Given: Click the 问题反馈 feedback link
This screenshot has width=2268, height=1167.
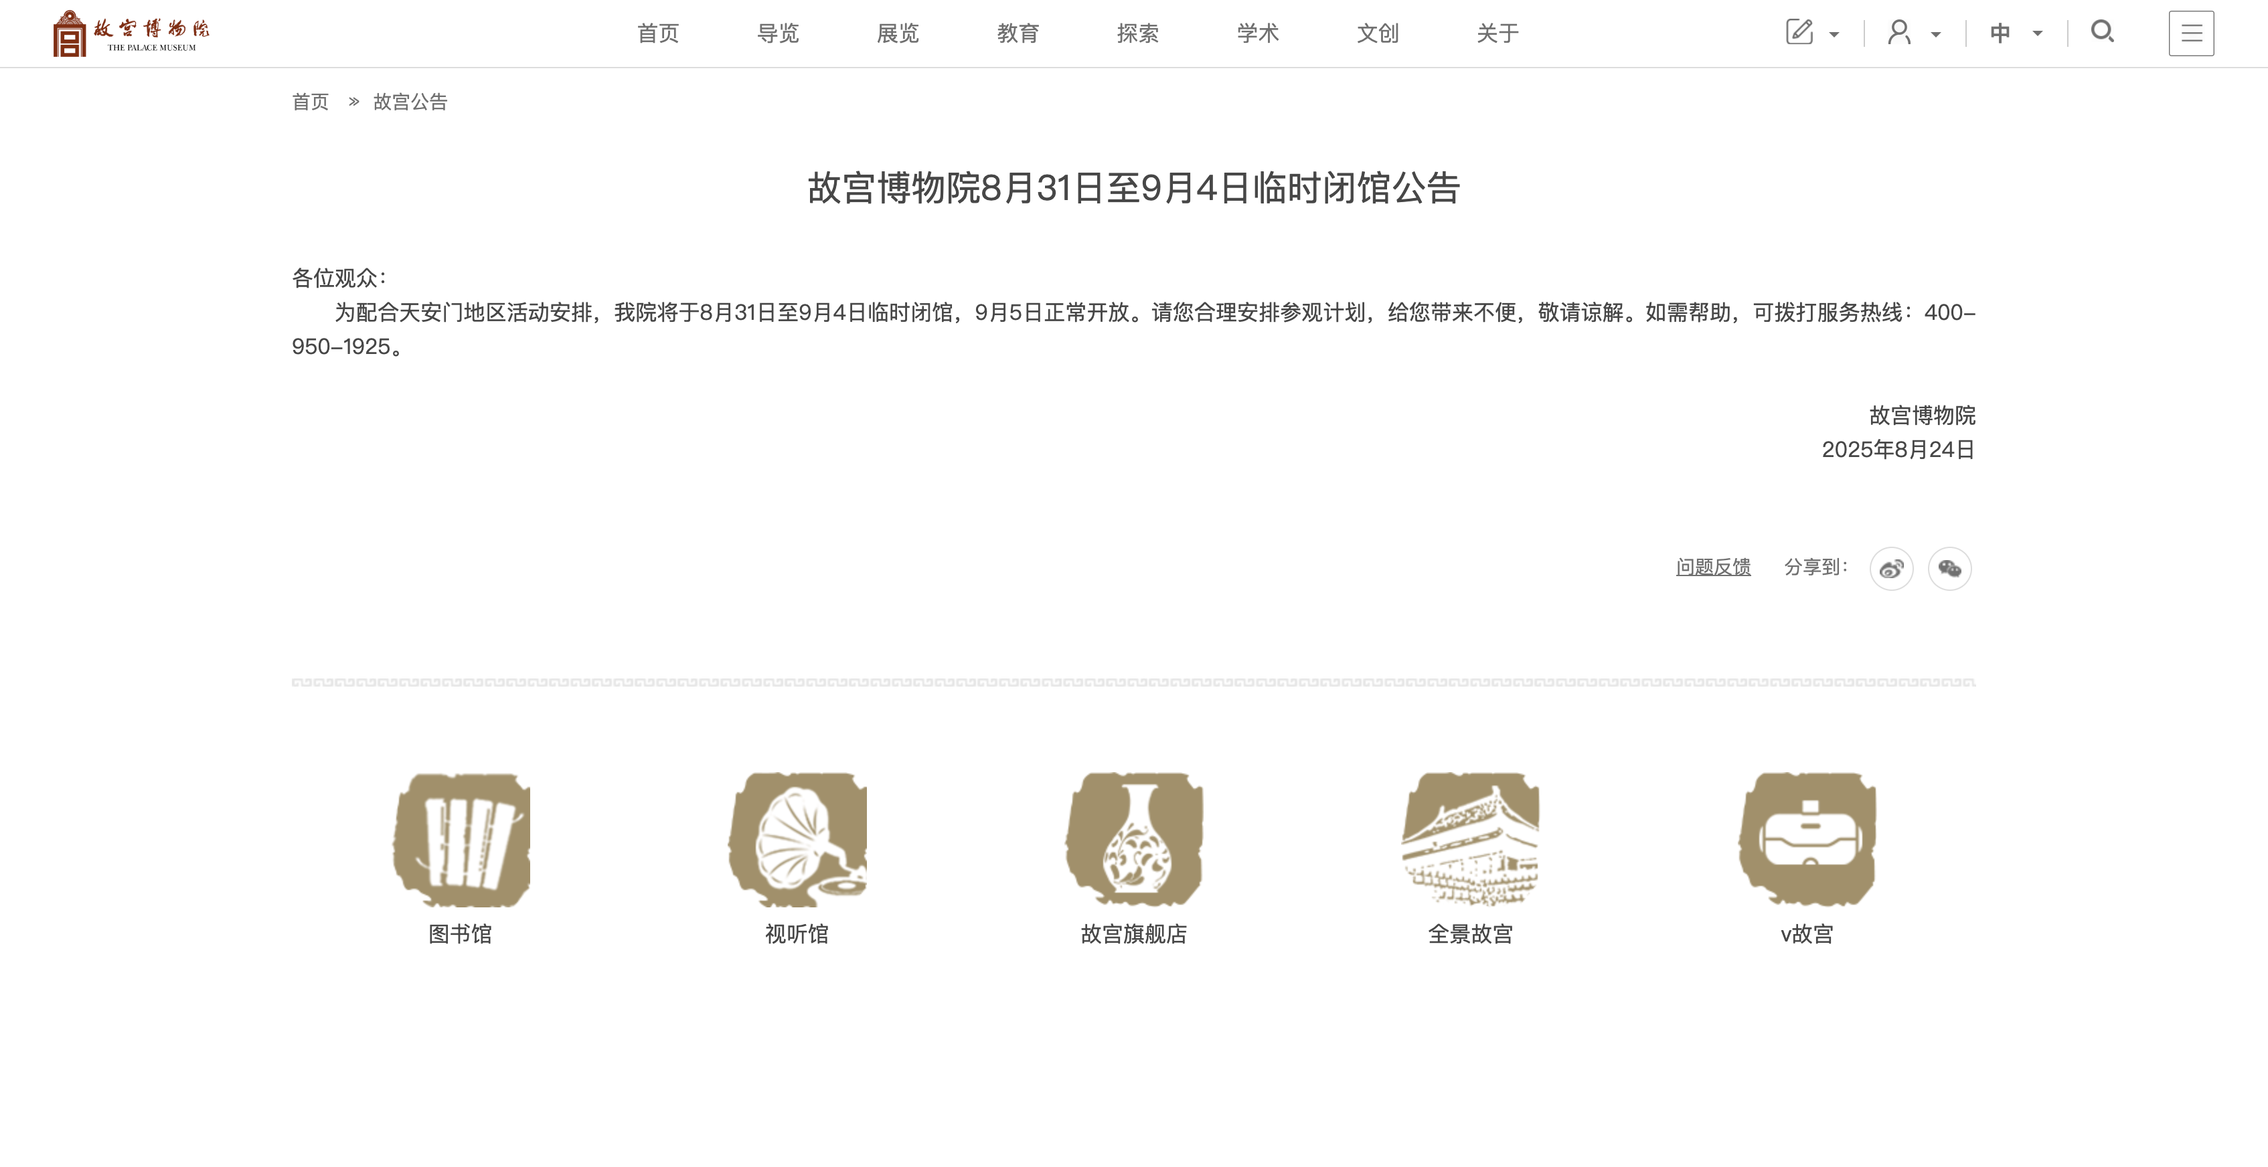Looking at the screenshot, I should click(x=1712, y=567).
